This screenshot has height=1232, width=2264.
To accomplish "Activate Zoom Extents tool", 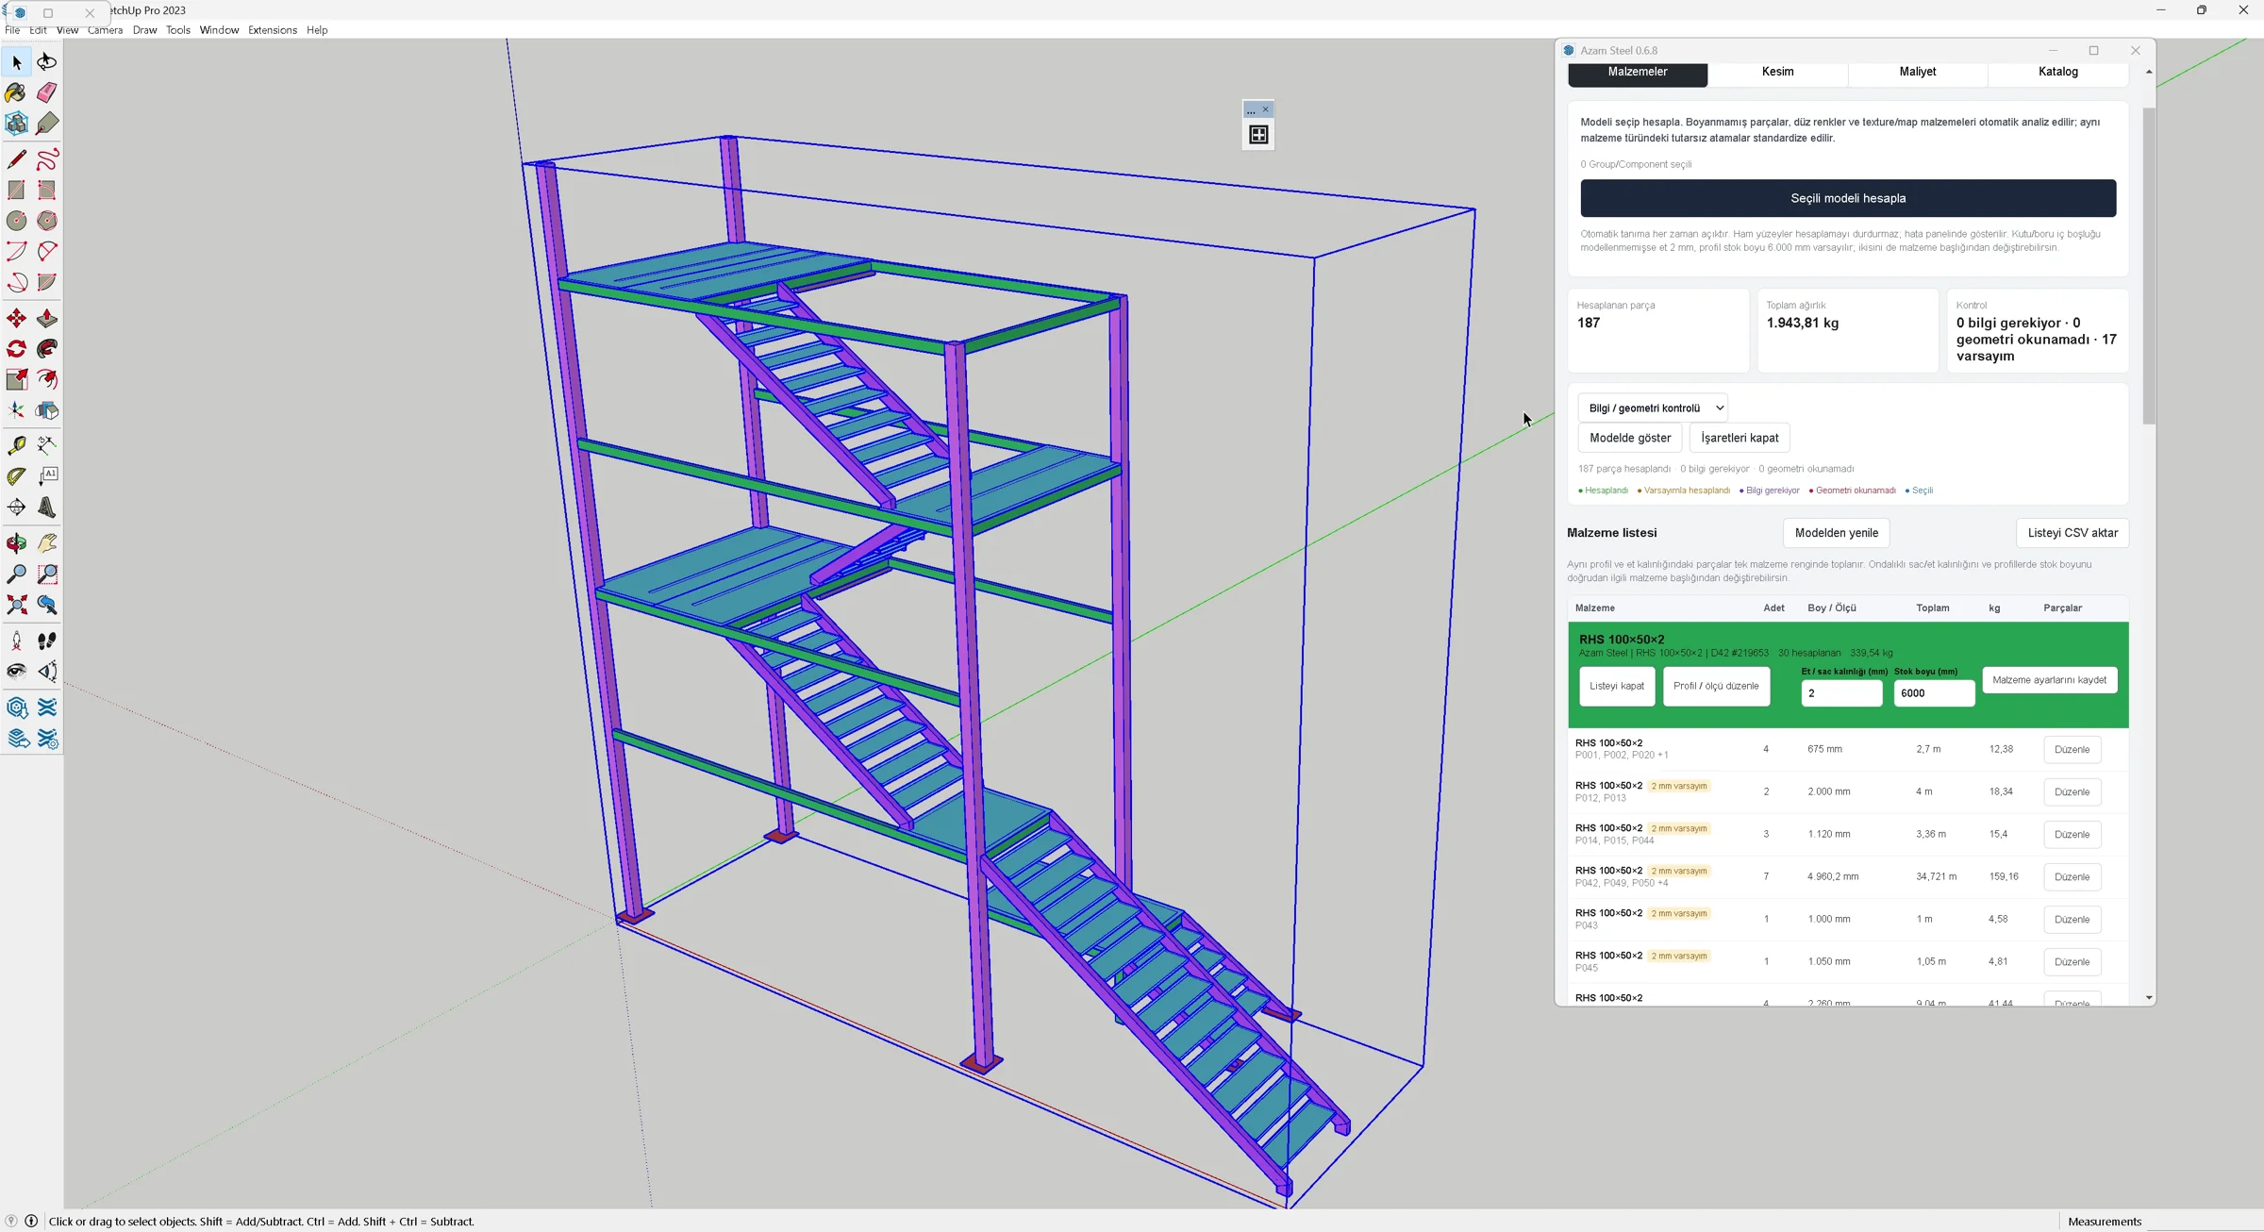I will 16,605.
